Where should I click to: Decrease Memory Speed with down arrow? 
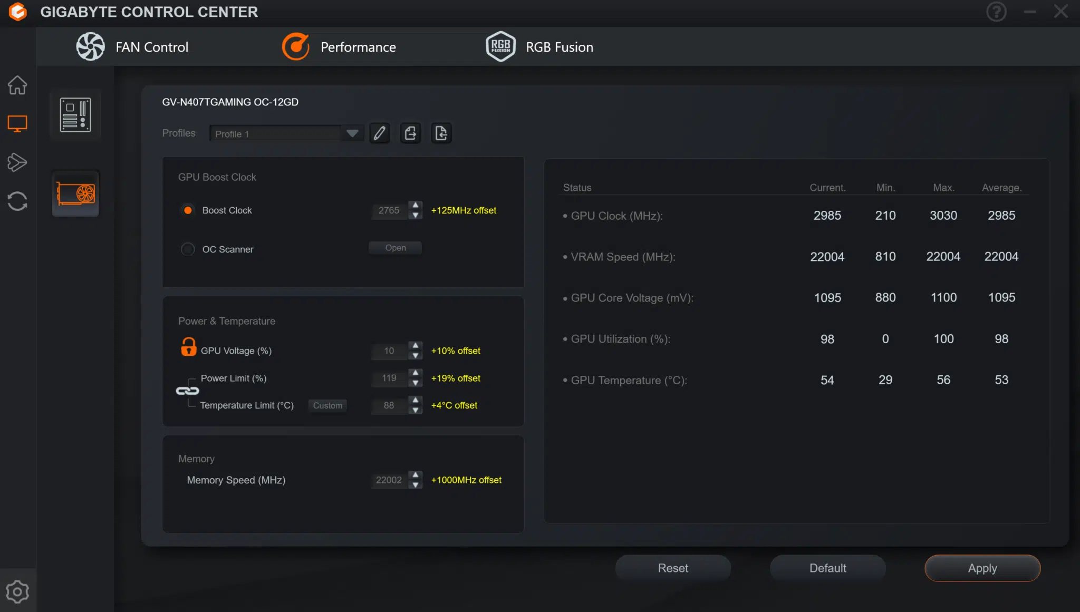pos(416,485)
